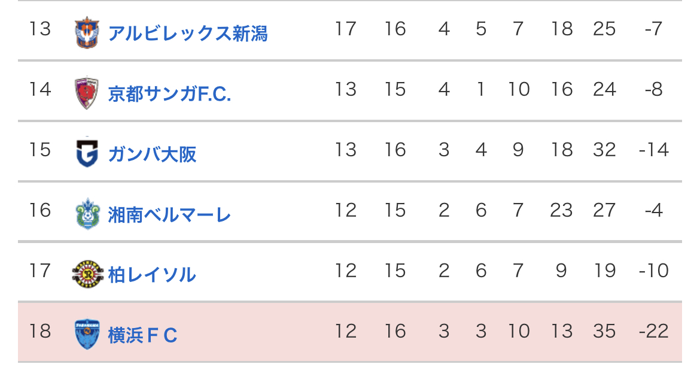Image resolution: width=700 pixels, height=367 pixels.
Task: Click Shonan Bellmare's 23 goals scored value
Action: [561, 210]
